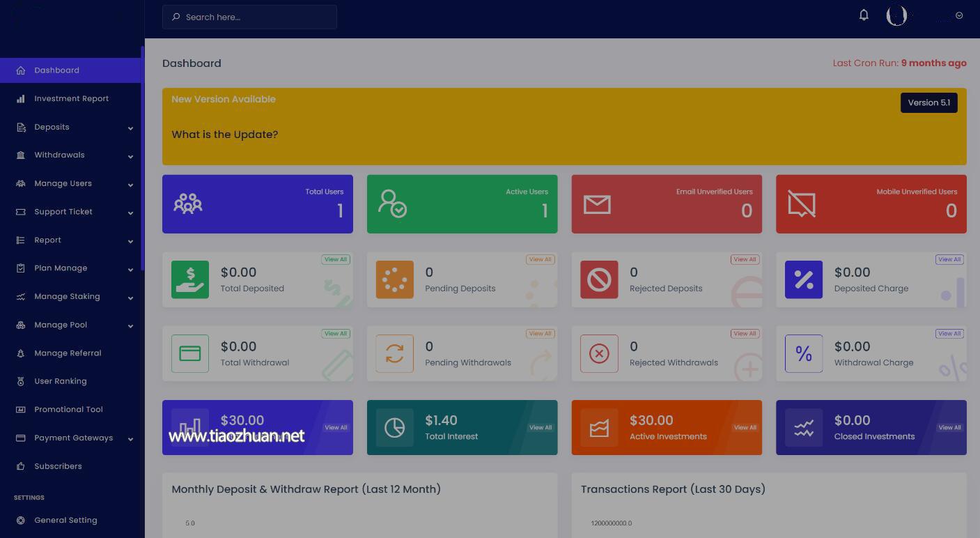Click the Search here input field
Screen dimensions: 980x538
pyautogui.click(x=249, y=17)
